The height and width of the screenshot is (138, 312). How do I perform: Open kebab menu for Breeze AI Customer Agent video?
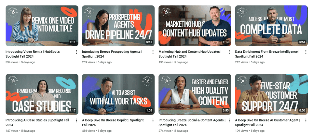click(x=306, y=120)
